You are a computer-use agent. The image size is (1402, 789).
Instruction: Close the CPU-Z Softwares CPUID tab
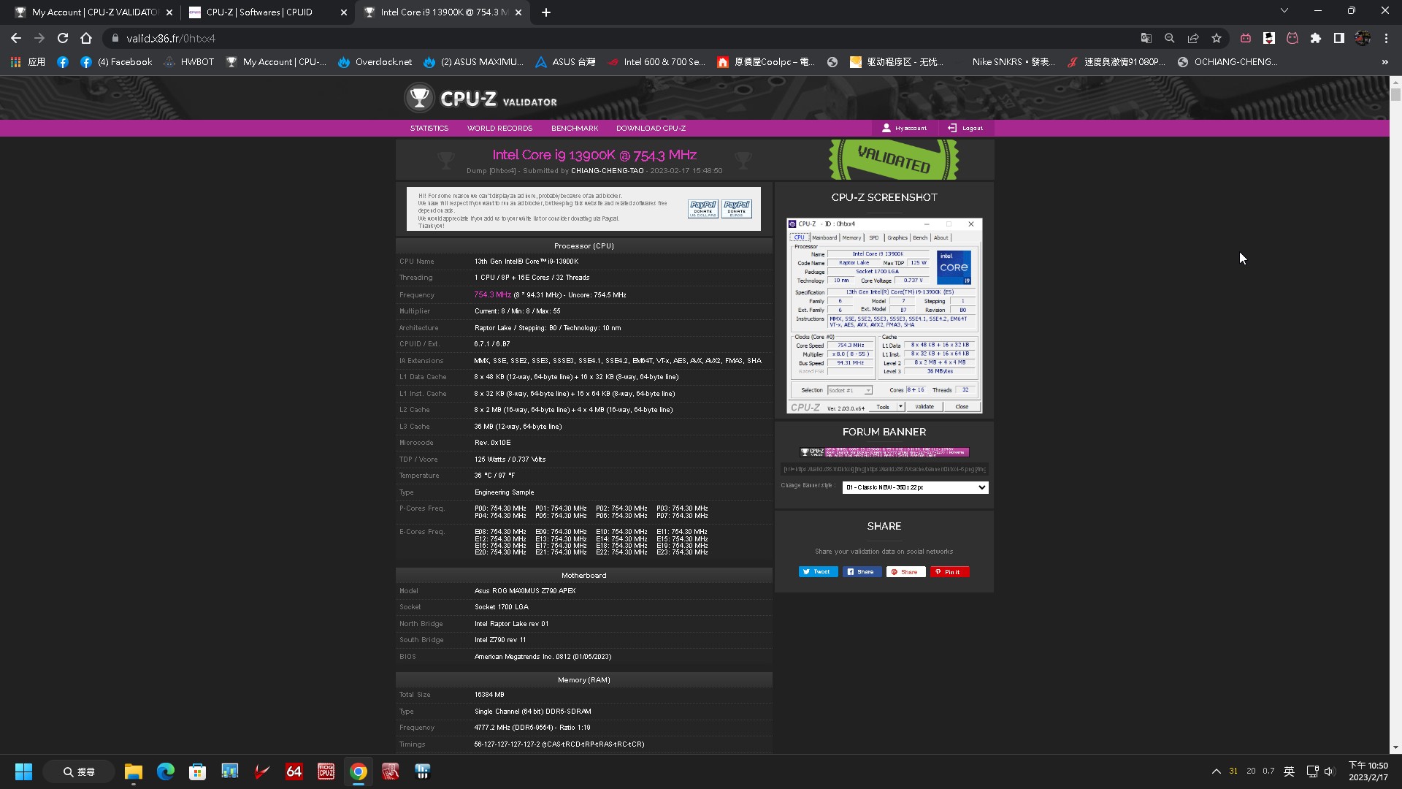coord(344,12)
